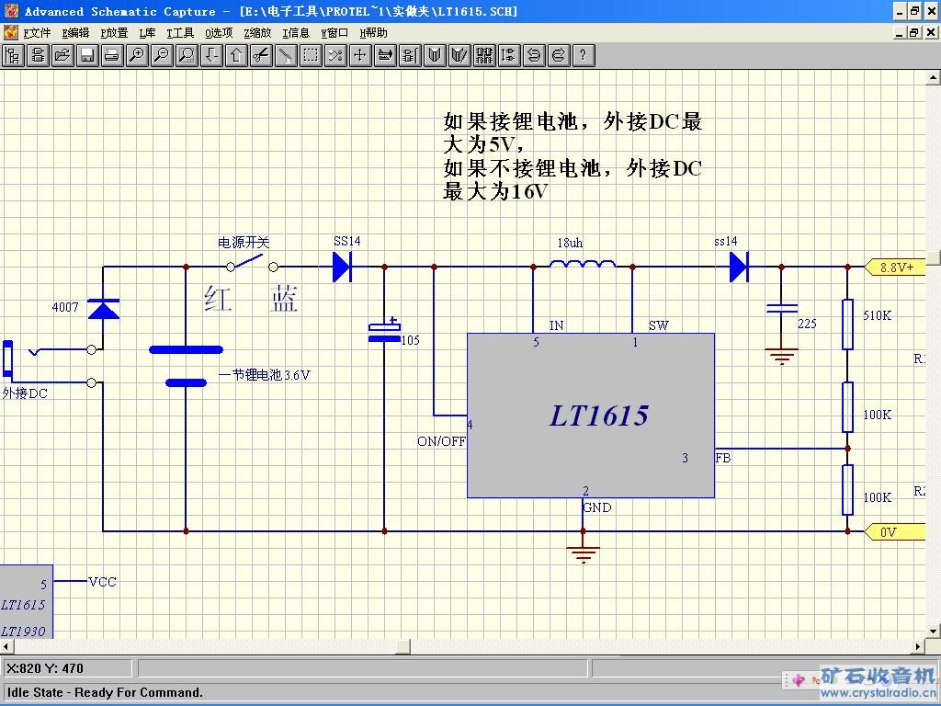Click the down arrow hierarchy icon
This screenshot has width=941, height=706.
pyautogui.click(x=212, y=56)
